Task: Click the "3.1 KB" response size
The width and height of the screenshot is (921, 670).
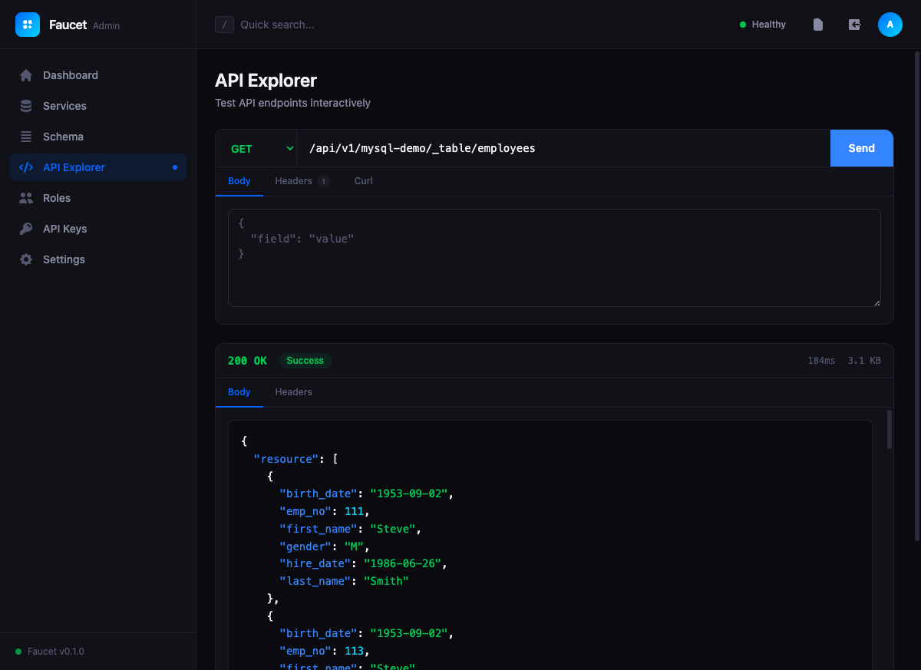Action: [x=864, y=361]
